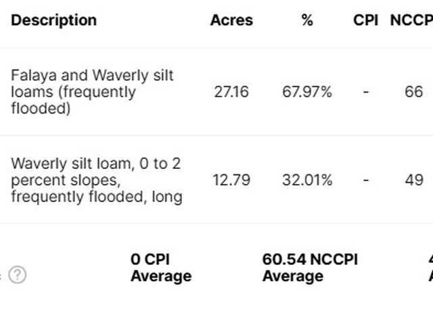Click the text frequently flooded, long

click(x=97, y=197)
